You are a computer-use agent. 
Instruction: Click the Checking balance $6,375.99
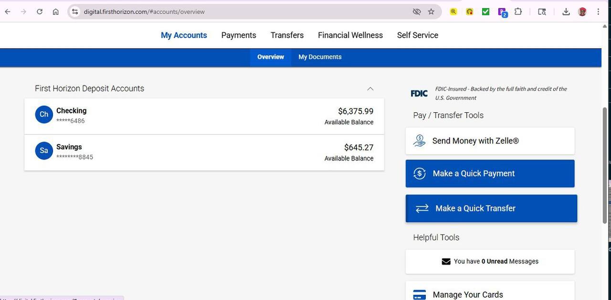click(x=356, y=111)
